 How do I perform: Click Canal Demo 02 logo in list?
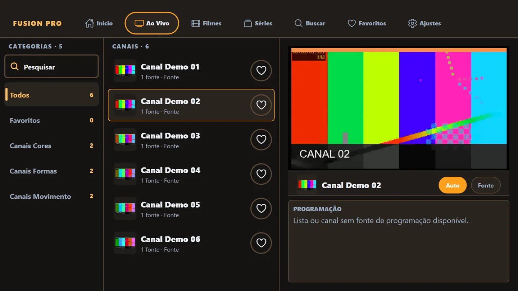click(125, 105)
